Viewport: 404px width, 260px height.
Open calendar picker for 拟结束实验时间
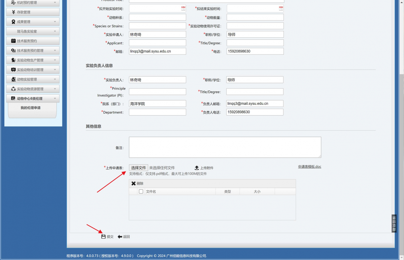pos(281,8)
